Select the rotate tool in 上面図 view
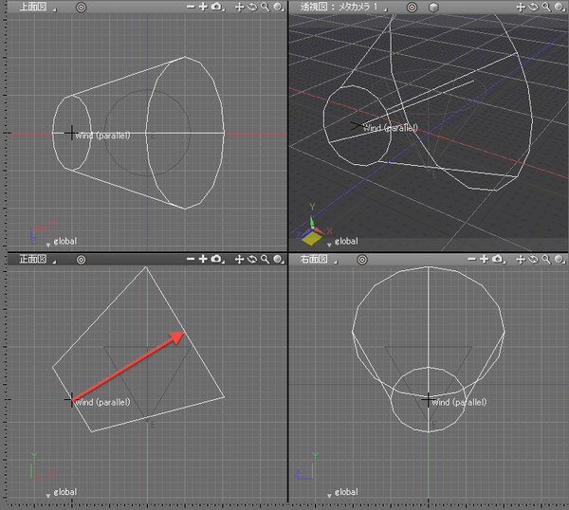This screenshot has height=510, width=569. [x=252, y=8]
